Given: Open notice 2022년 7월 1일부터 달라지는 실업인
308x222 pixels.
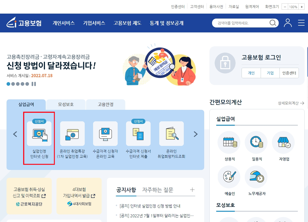Looking at the screenshot, I should pyautogui.click(x=157, y=216).
